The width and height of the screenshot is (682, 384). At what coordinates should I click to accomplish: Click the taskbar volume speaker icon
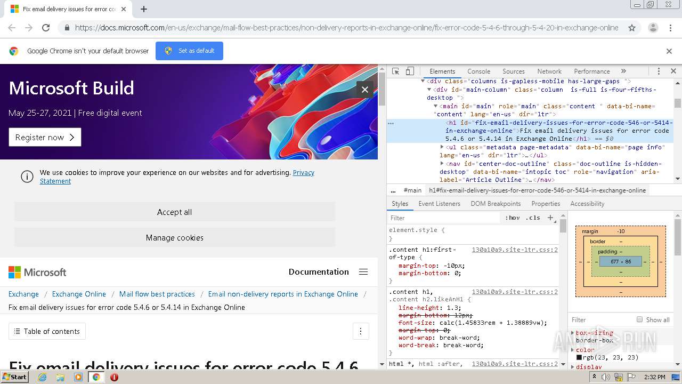click(606, 377)
